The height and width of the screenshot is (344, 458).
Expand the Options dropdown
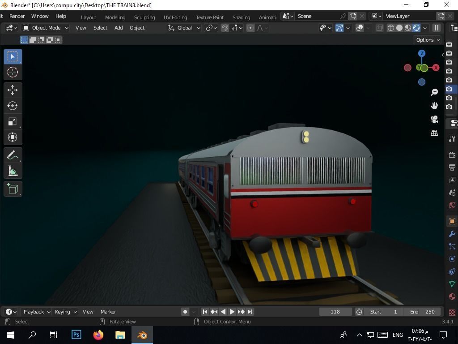[427, 40]
